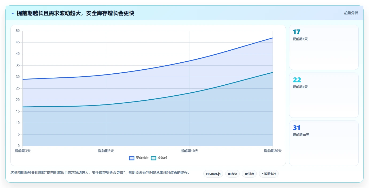Click the 提前期5天 x-axis label
This screenshot has height=188, width=369.
106,151
